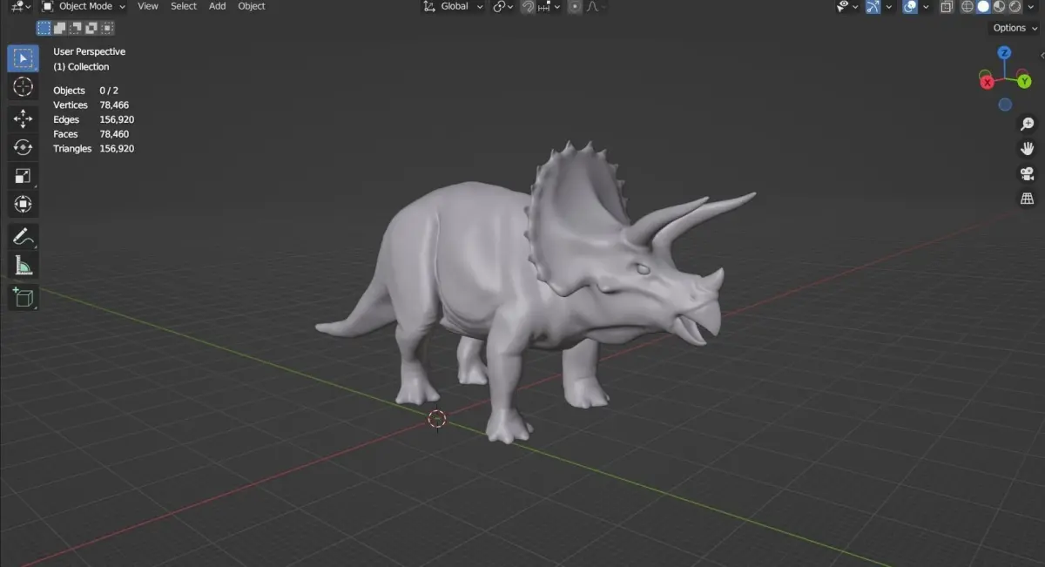This screenshot has width=1045, height=567.
Task: Click the Faces count 78,460
Action: pos(114,134)
